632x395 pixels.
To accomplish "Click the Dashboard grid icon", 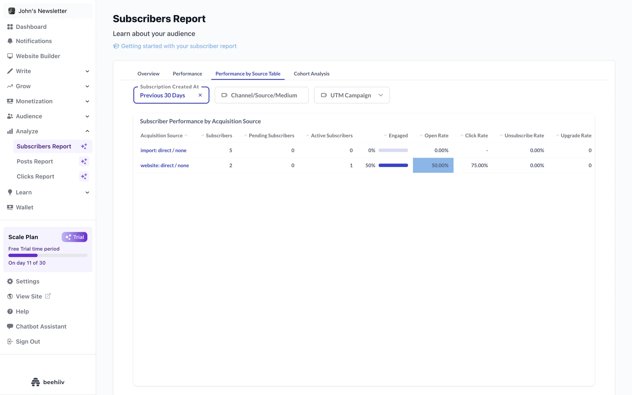I will pos(10,27).
